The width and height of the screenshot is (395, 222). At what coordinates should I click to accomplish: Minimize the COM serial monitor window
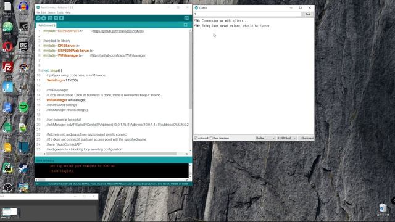[291, 8]
